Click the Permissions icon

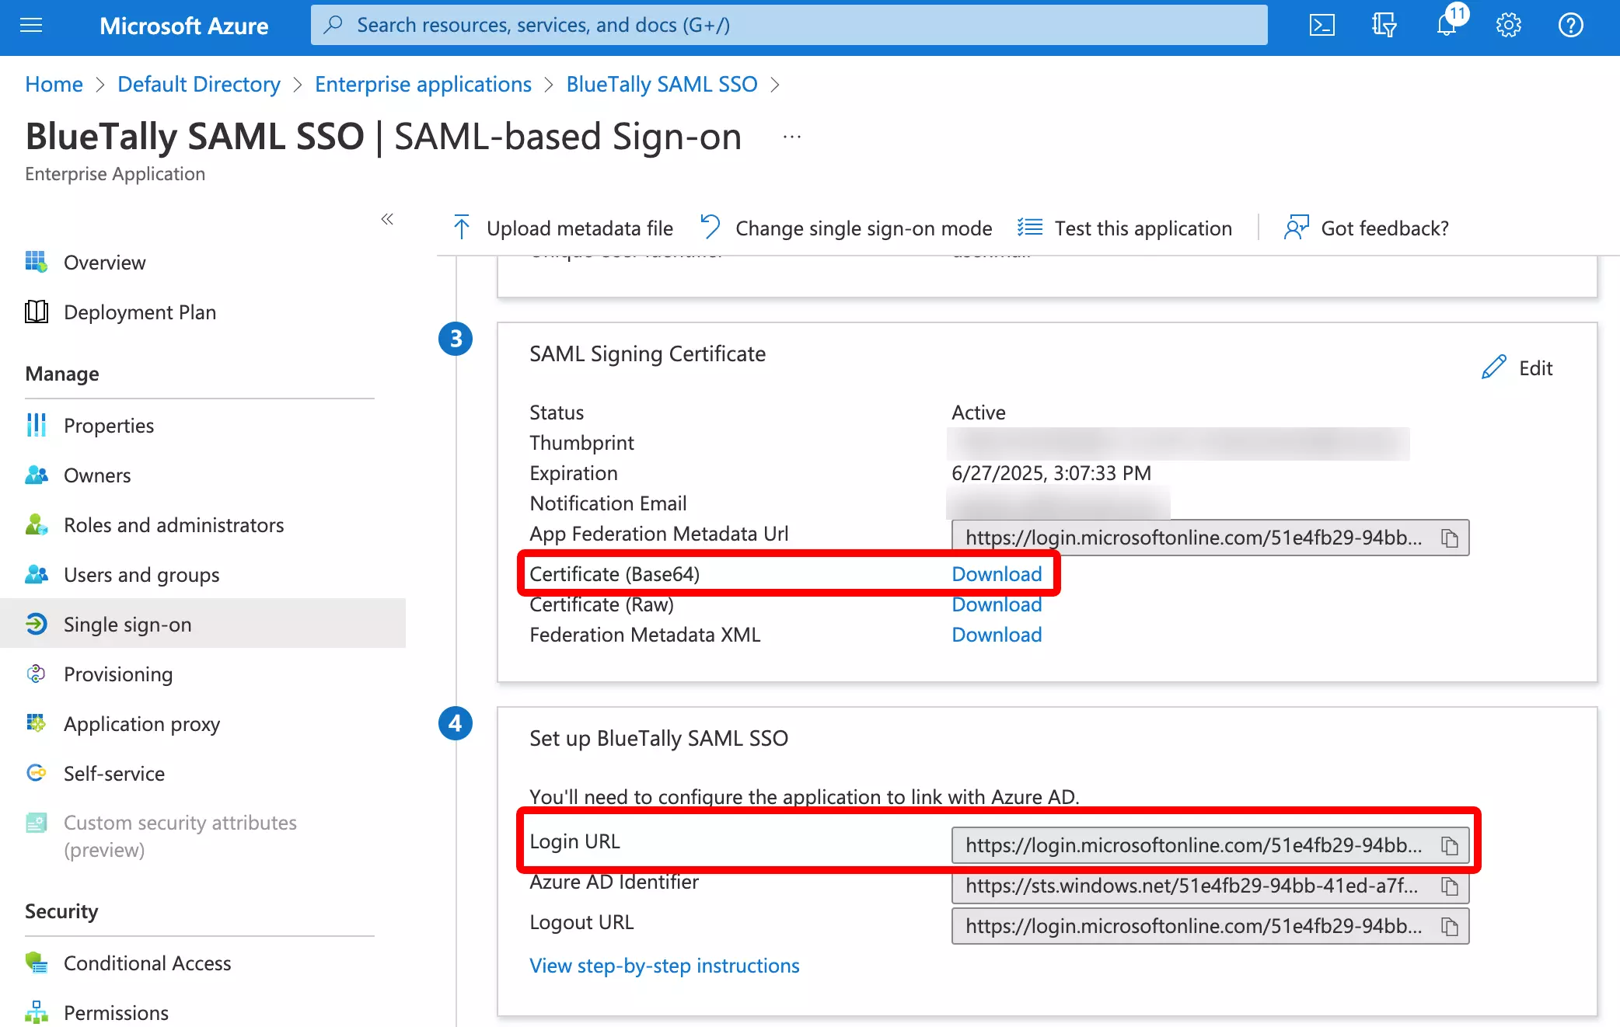point(37,1012)
